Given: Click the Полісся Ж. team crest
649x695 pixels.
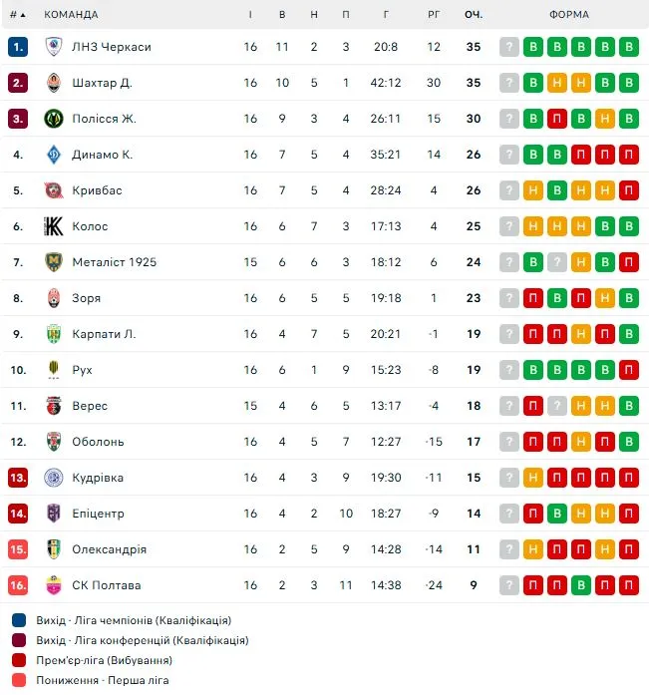Looking at the screenshot, I should 54,119.
